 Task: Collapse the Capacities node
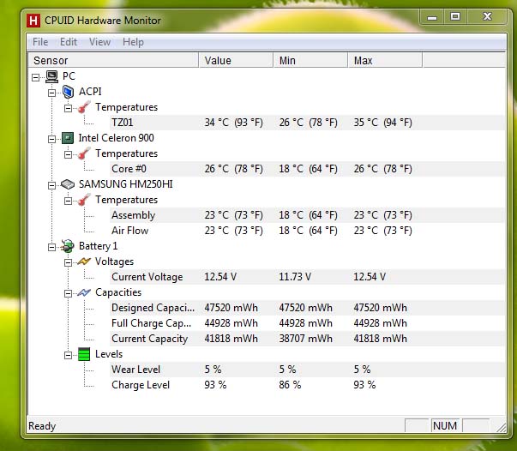[68, 294]
